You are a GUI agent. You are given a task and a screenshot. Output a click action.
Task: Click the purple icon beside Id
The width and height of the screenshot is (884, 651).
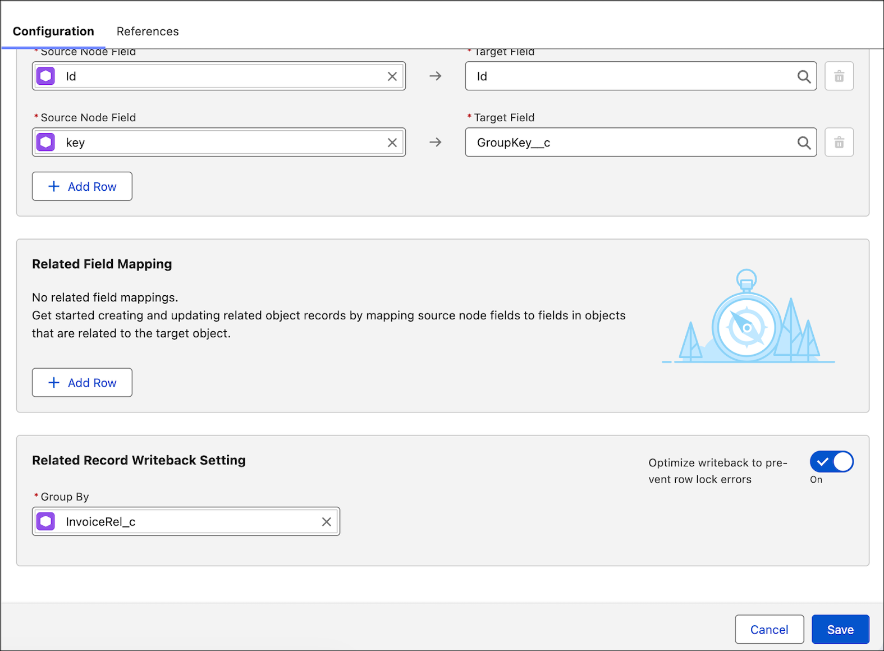pos(46,76)
